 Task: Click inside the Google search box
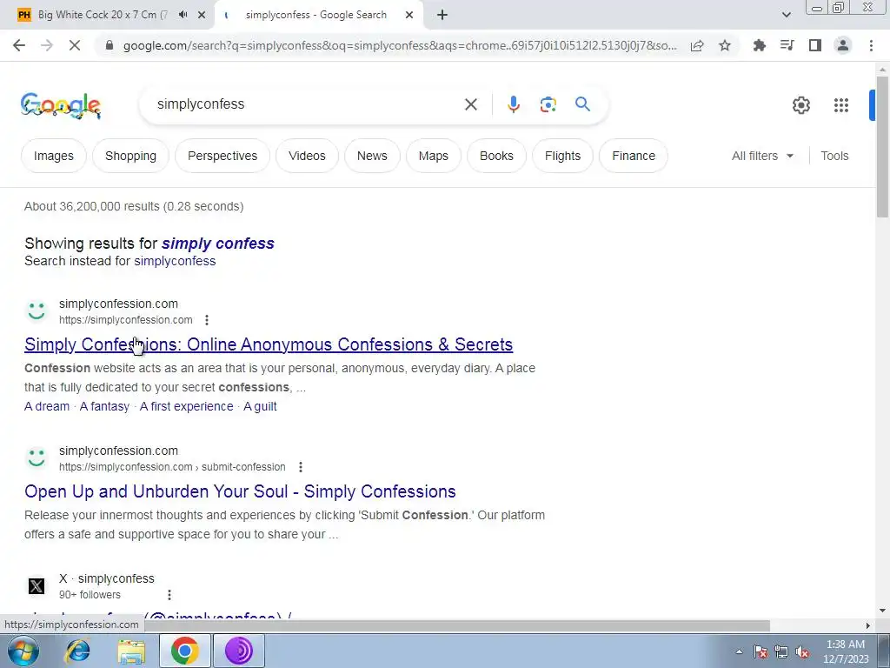(x=307, y=104)
